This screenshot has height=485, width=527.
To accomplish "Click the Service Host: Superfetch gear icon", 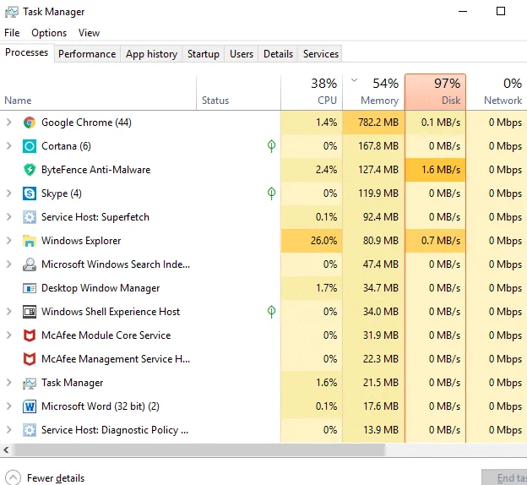I will (x=30, y=217).
